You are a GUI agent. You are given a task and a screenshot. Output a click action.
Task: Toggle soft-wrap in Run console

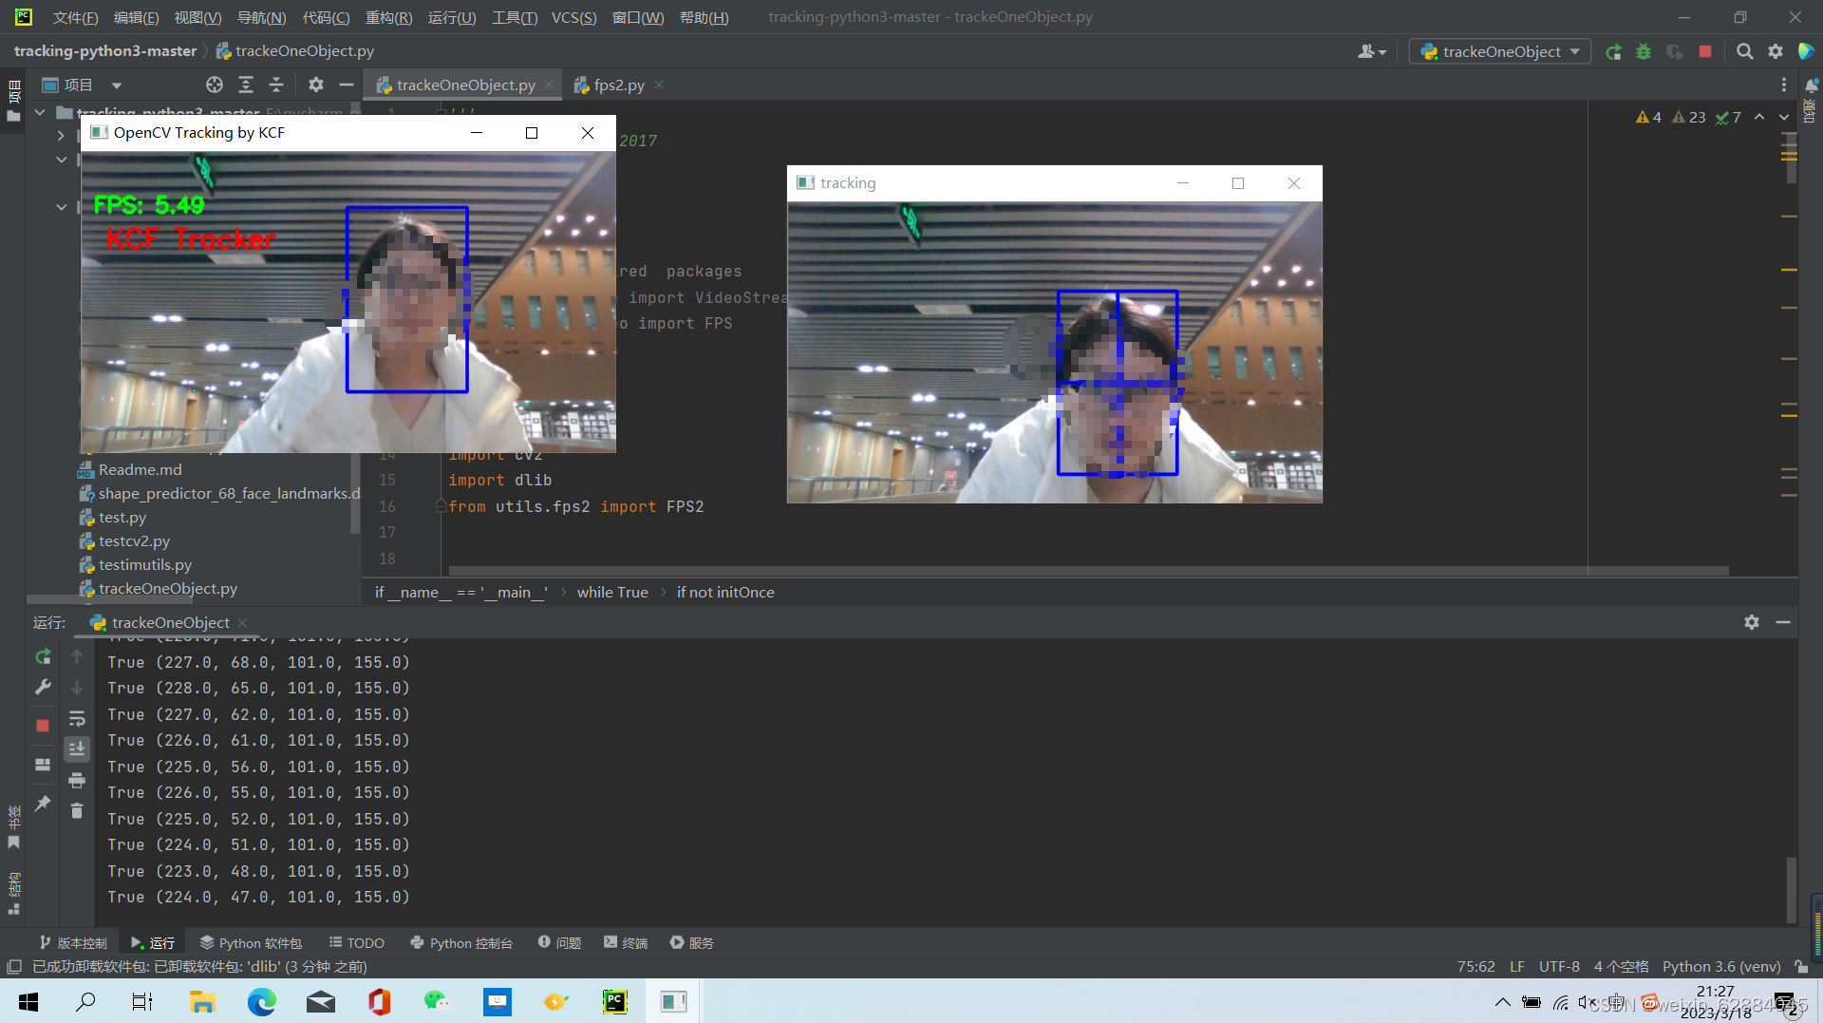tap(77, 718)
